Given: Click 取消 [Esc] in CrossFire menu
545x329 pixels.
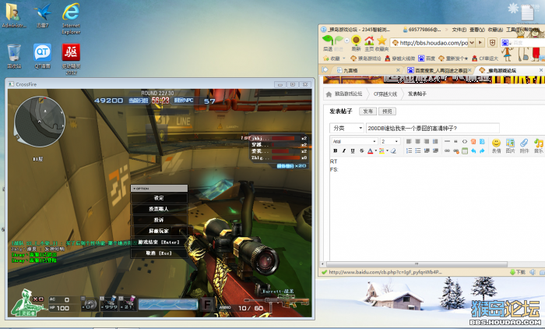Looking at the screenshot, I should point(159,253).
